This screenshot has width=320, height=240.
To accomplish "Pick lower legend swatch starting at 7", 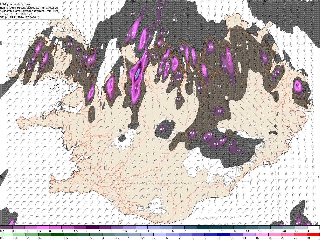I will pos(185,234).
